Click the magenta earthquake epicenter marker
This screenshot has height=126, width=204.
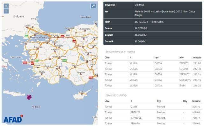coord(29,97)
